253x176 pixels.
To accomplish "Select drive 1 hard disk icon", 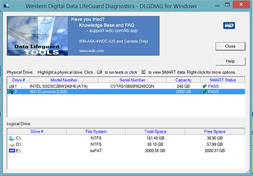I will [x=11, y=86].
